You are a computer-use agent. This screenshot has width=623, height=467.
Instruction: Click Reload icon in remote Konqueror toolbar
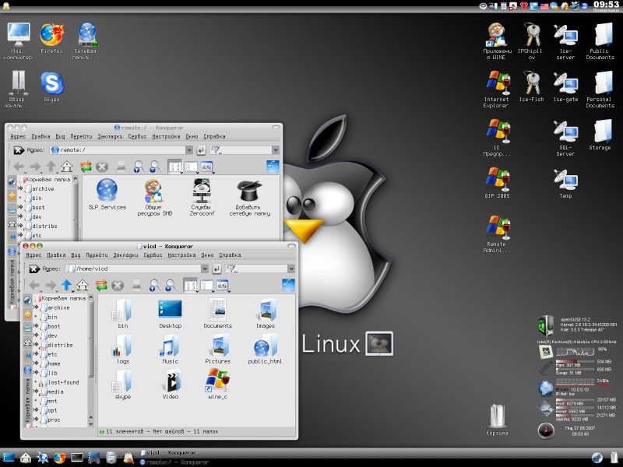click(x=86, y=167)
